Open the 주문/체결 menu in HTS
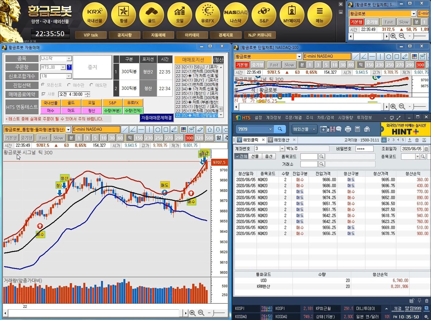 click(293, 118)
